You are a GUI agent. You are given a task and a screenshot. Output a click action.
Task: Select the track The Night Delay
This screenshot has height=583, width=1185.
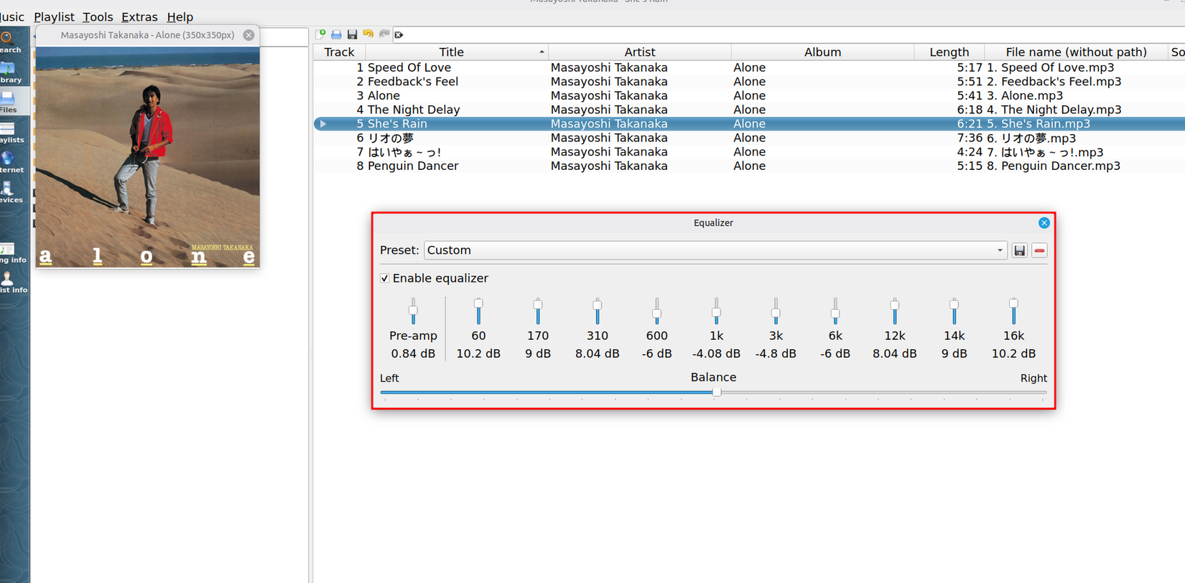pyautogui.click(x=414, y=110)
